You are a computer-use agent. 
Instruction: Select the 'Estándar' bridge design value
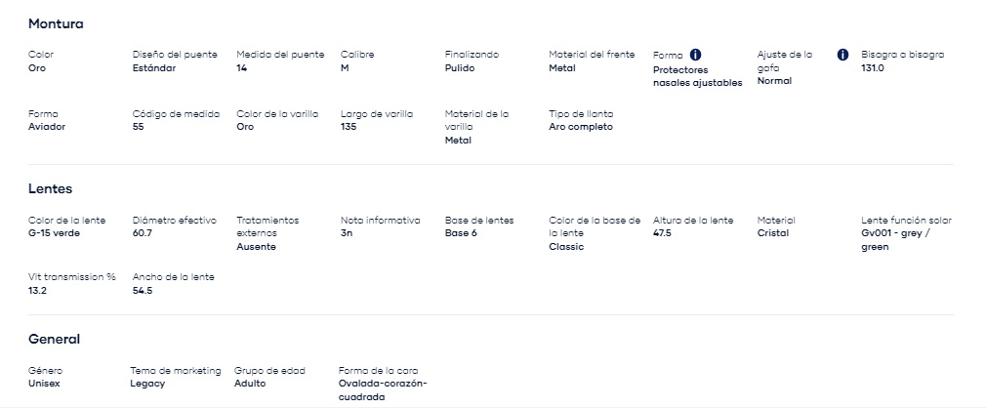click(154, 68)
